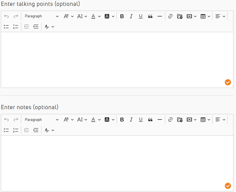Open spell check options in notes toolbar
The height and width of the screenshot is (192, 236).
pyautogui.click(x=49, y=130)
